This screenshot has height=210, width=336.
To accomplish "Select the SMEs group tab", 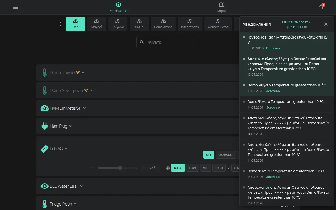I will [139, 24].
